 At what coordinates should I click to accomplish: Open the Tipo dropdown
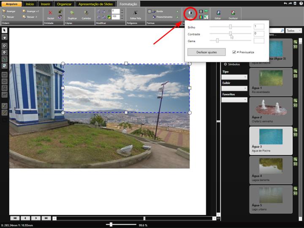click(x=234, y=77)
